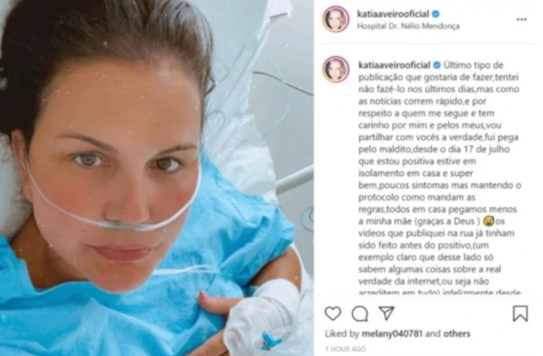Click the crying emoji in the caption

click(x=489, y=221)
